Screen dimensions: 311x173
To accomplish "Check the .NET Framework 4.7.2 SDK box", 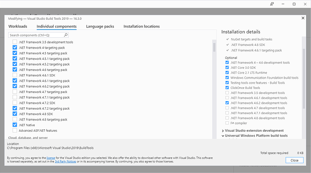I will point(15,103).
